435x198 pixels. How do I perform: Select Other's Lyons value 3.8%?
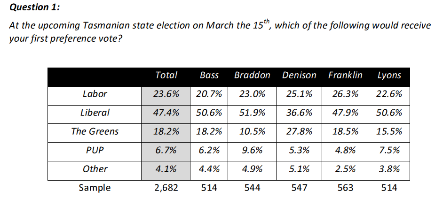click(389, 169)
